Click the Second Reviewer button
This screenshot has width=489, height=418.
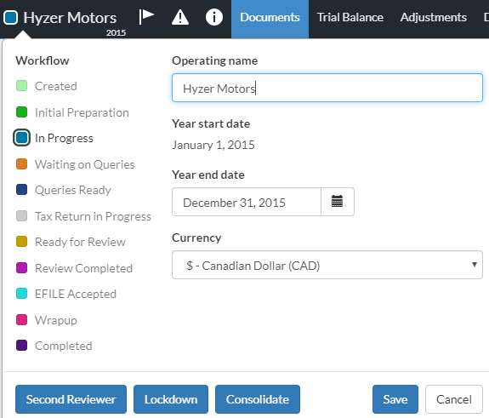[71, 399]
